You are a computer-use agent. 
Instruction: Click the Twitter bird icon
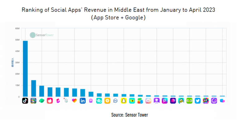point(198,101)
